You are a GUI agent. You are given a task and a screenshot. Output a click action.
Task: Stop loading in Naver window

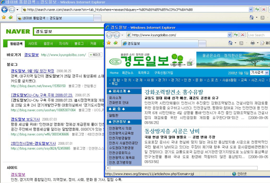(264, 9)
